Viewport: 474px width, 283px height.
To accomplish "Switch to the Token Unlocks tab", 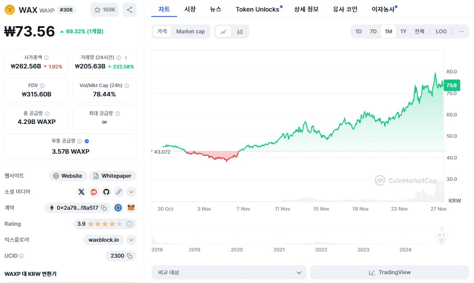I will pyautogui.click(x=259, y=9).
